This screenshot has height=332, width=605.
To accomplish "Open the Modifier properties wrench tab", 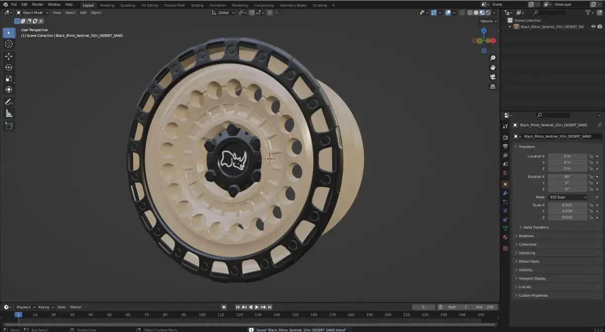I will tap(505, 193).
